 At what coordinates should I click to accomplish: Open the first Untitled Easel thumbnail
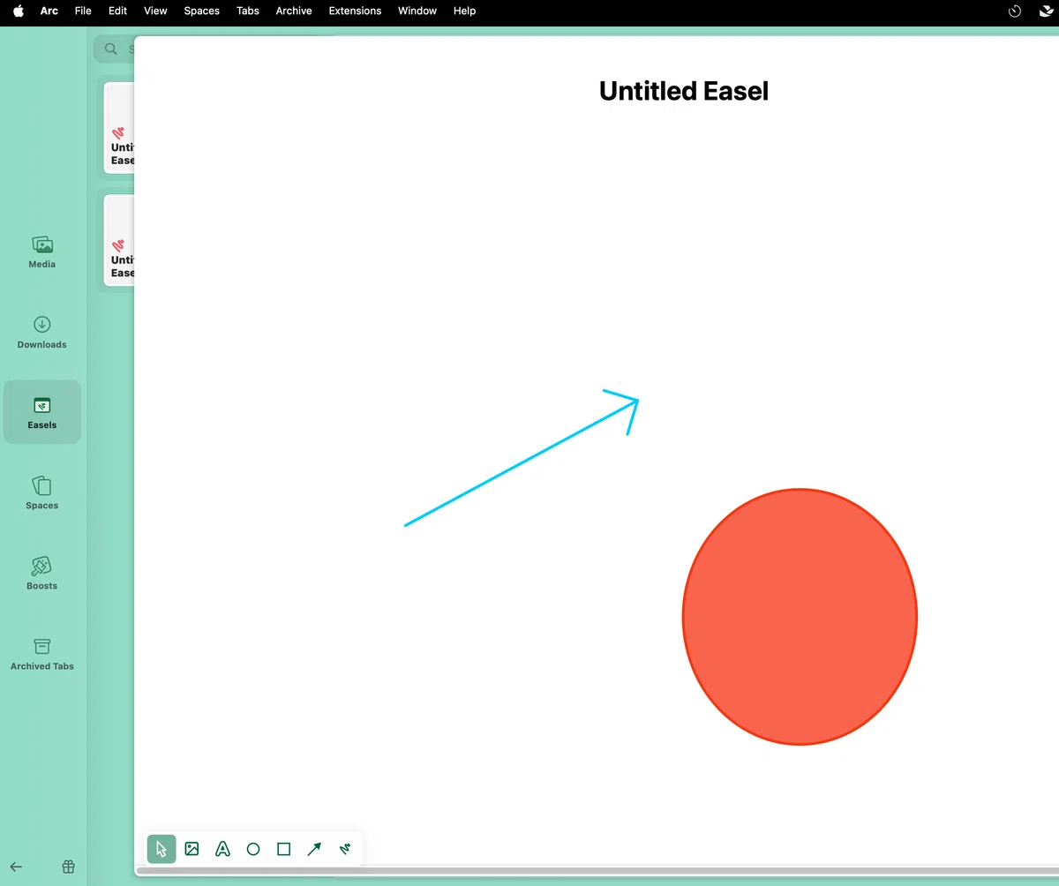(x=119, y=128)
